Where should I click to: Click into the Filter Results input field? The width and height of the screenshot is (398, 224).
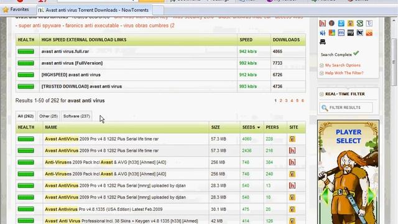[346, 108]
